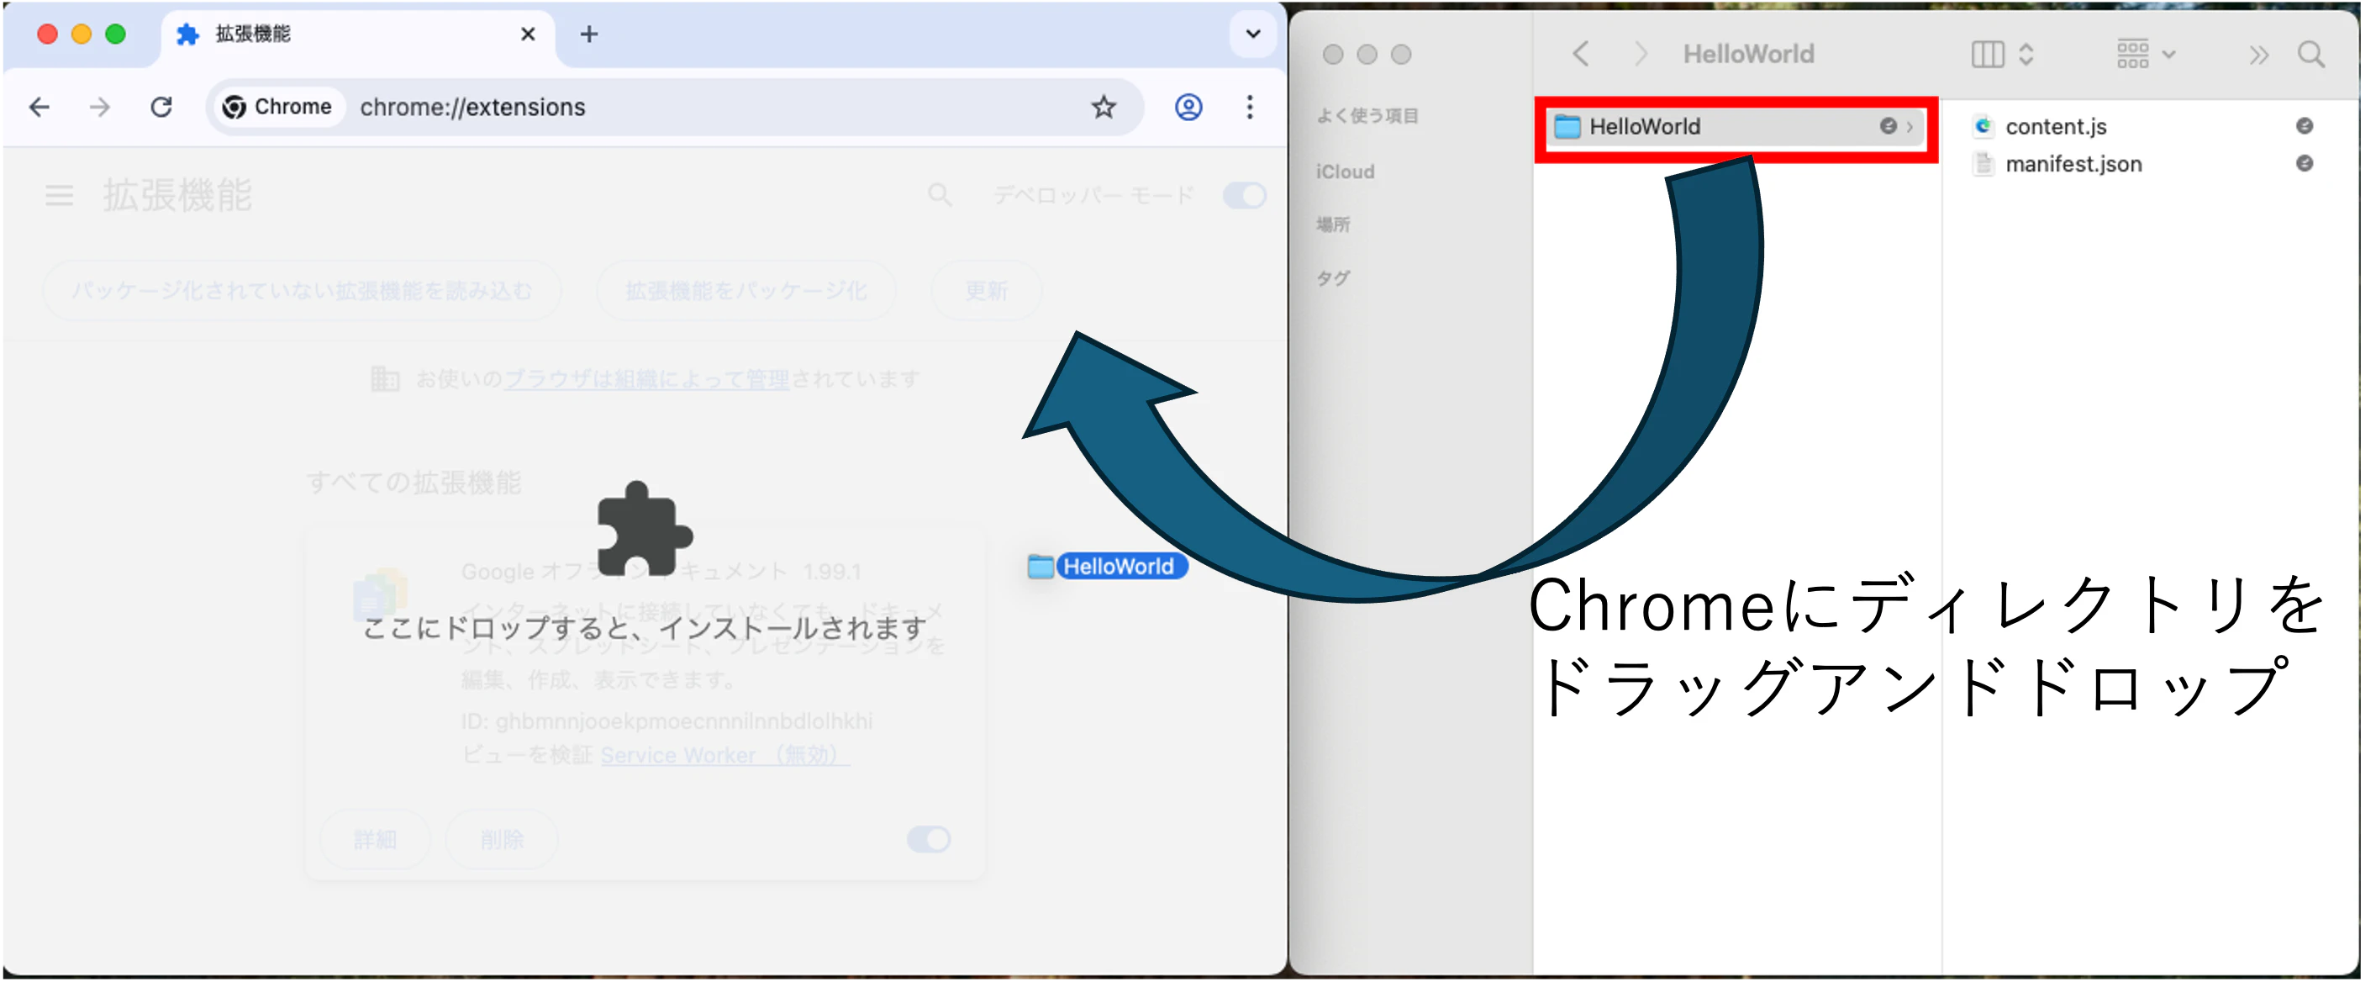This screenshot has width=2376, height=982.
Task: Click 詳細 button on Google extension
Action: pos(375,839)
